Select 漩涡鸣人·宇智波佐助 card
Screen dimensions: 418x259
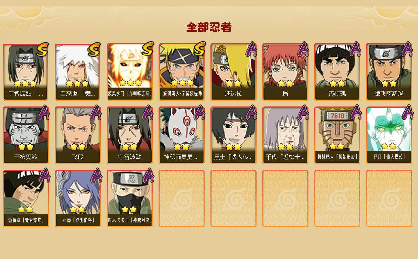(x=182, y=72)
